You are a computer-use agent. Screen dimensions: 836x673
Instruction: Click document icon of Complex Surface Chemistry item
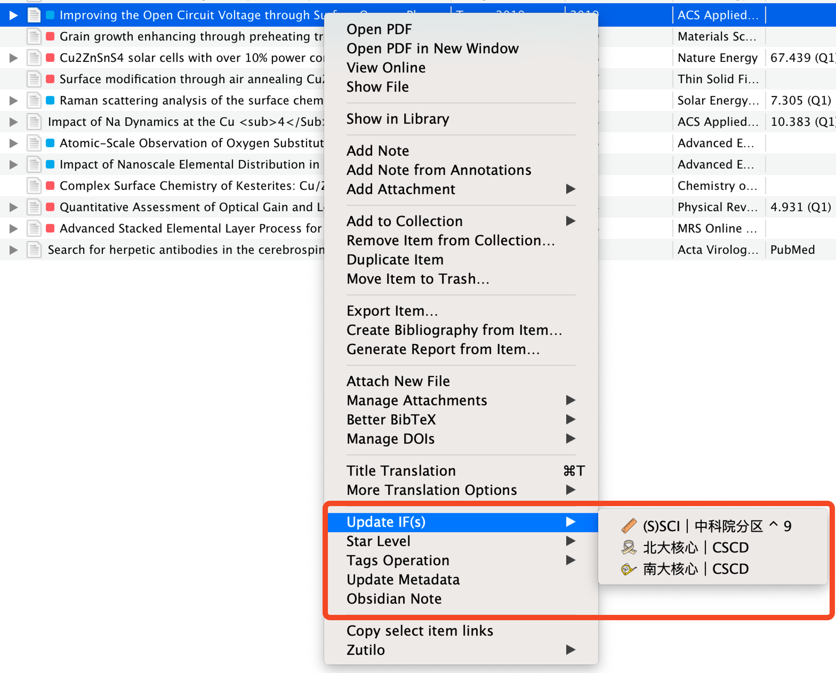pyautogui.click(x=34, y=186)
